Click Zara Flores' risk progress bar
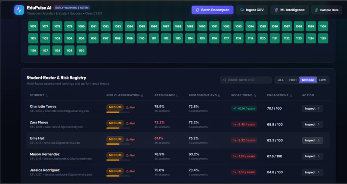This screenshot has height=184, width=347. pos(118,128)
